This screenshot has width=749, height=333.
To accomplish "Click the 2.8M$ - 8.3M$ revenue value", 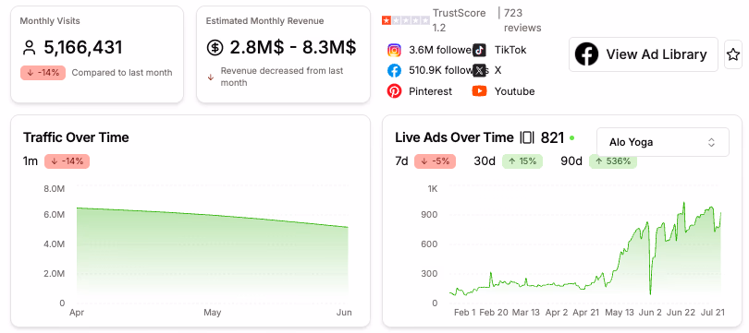I will [293, 48].
